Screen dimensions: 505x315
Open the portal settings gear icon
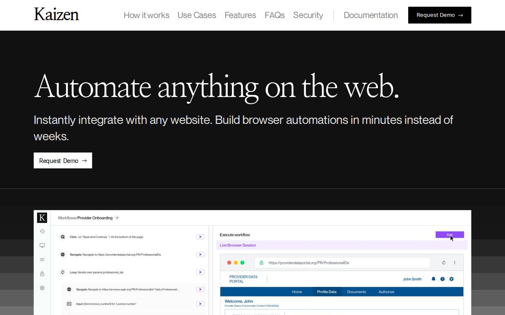pos(452,279)
